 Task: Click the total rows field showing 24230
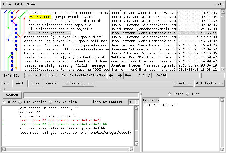click(159, 75)
